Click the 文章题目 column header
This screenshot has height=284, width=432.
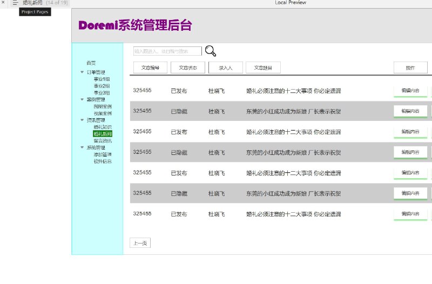pos(263,67)
